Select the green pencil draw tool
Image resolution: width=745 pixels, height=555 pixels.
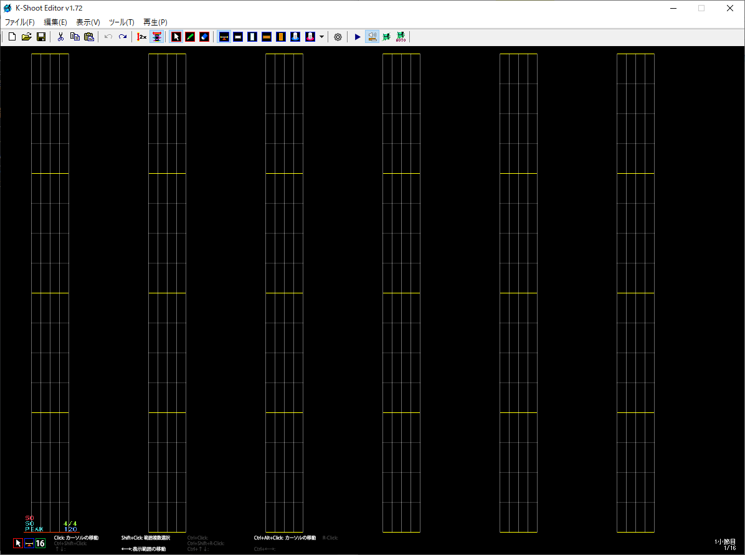tap(190, 37)
